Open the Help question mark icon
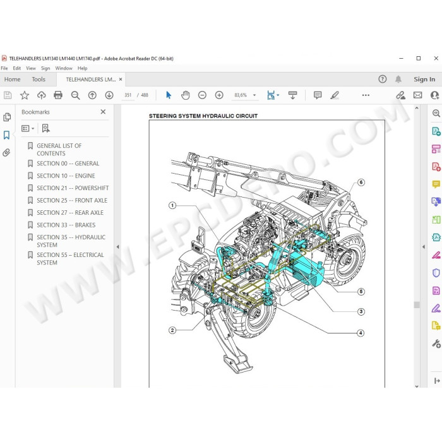This screenshot has height=442, width=442. pos(382,79)
